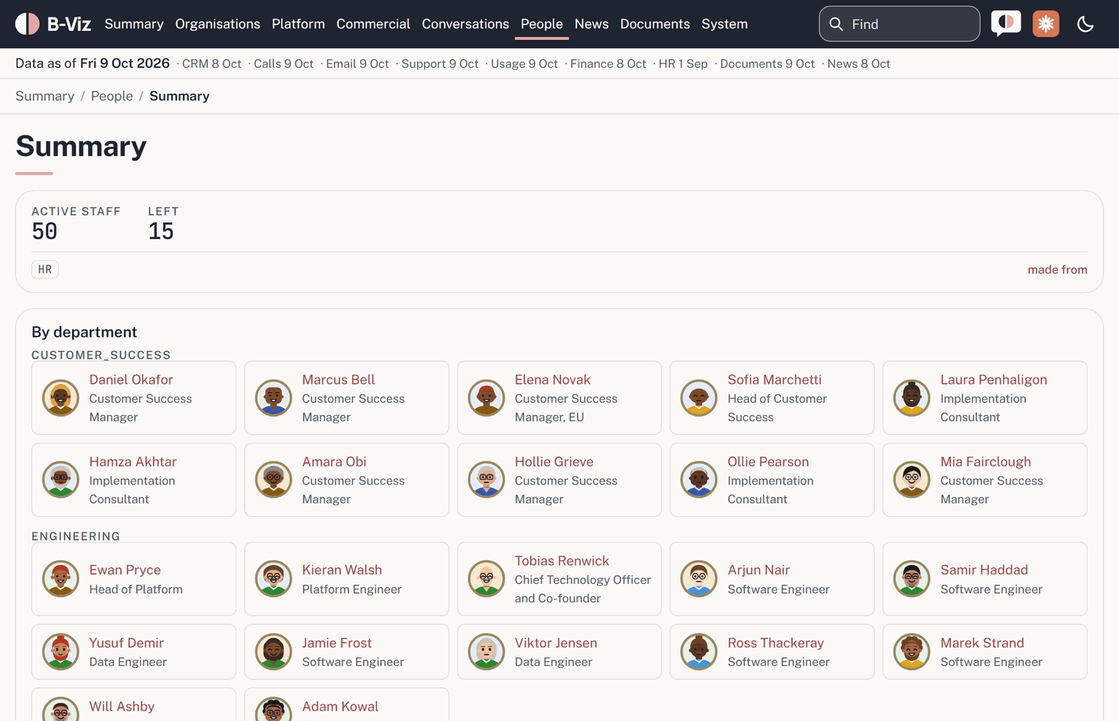This screenshot has height=721, width=1119.
Task: Open Will Ashby's profile link
Action: pos(122,706)
